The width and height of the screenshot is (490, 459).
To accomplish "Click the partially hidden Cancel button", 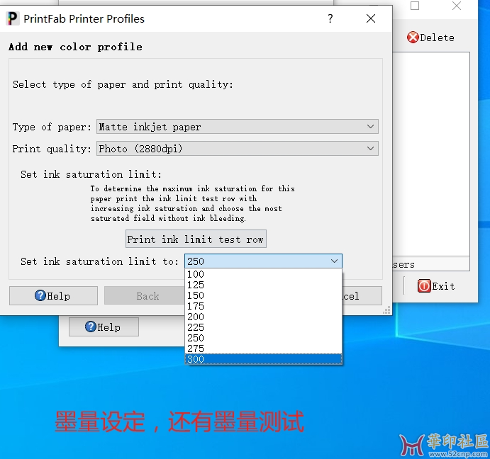I will point(362,295).
